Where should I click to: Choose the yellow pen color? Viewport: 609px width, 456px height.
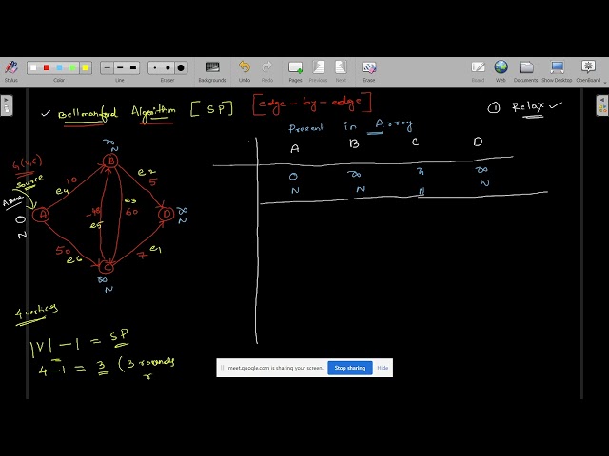coord(85,67)
